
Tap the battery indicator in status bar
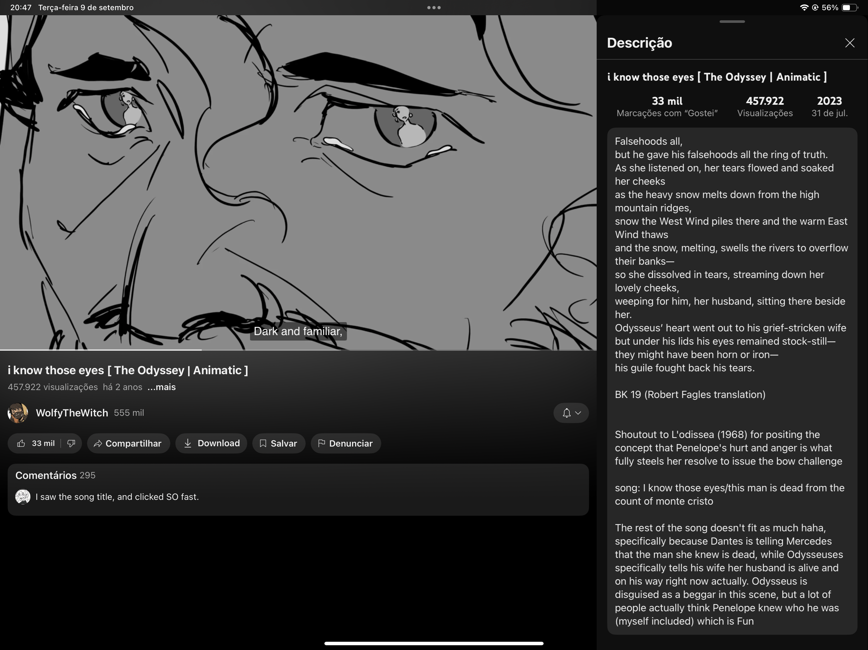tap(849, 7)
